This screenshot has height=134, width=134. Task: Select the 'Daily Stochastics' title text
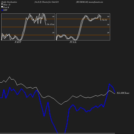click(x=9, y=2)
